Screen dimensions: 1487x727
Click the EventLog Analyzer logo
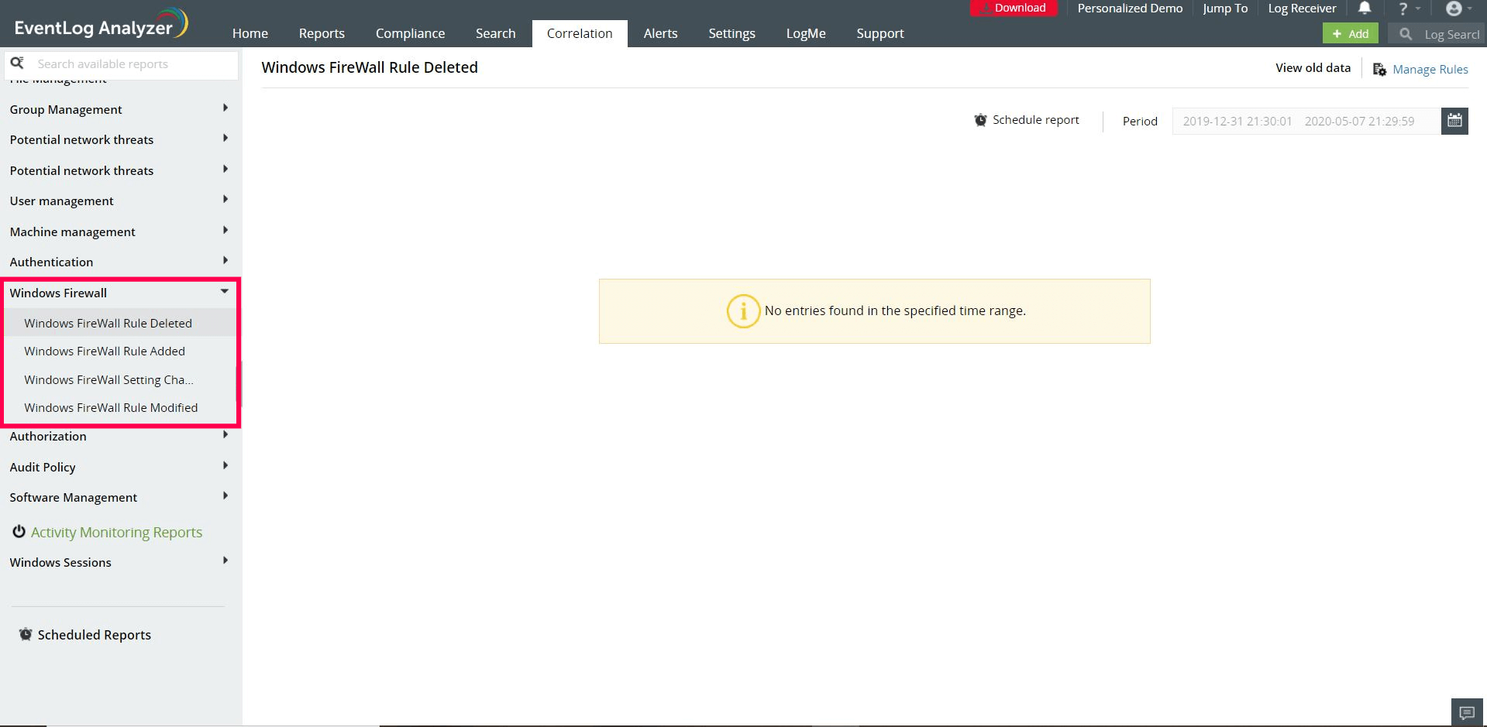pyautogui.click(x=101, y=25)
